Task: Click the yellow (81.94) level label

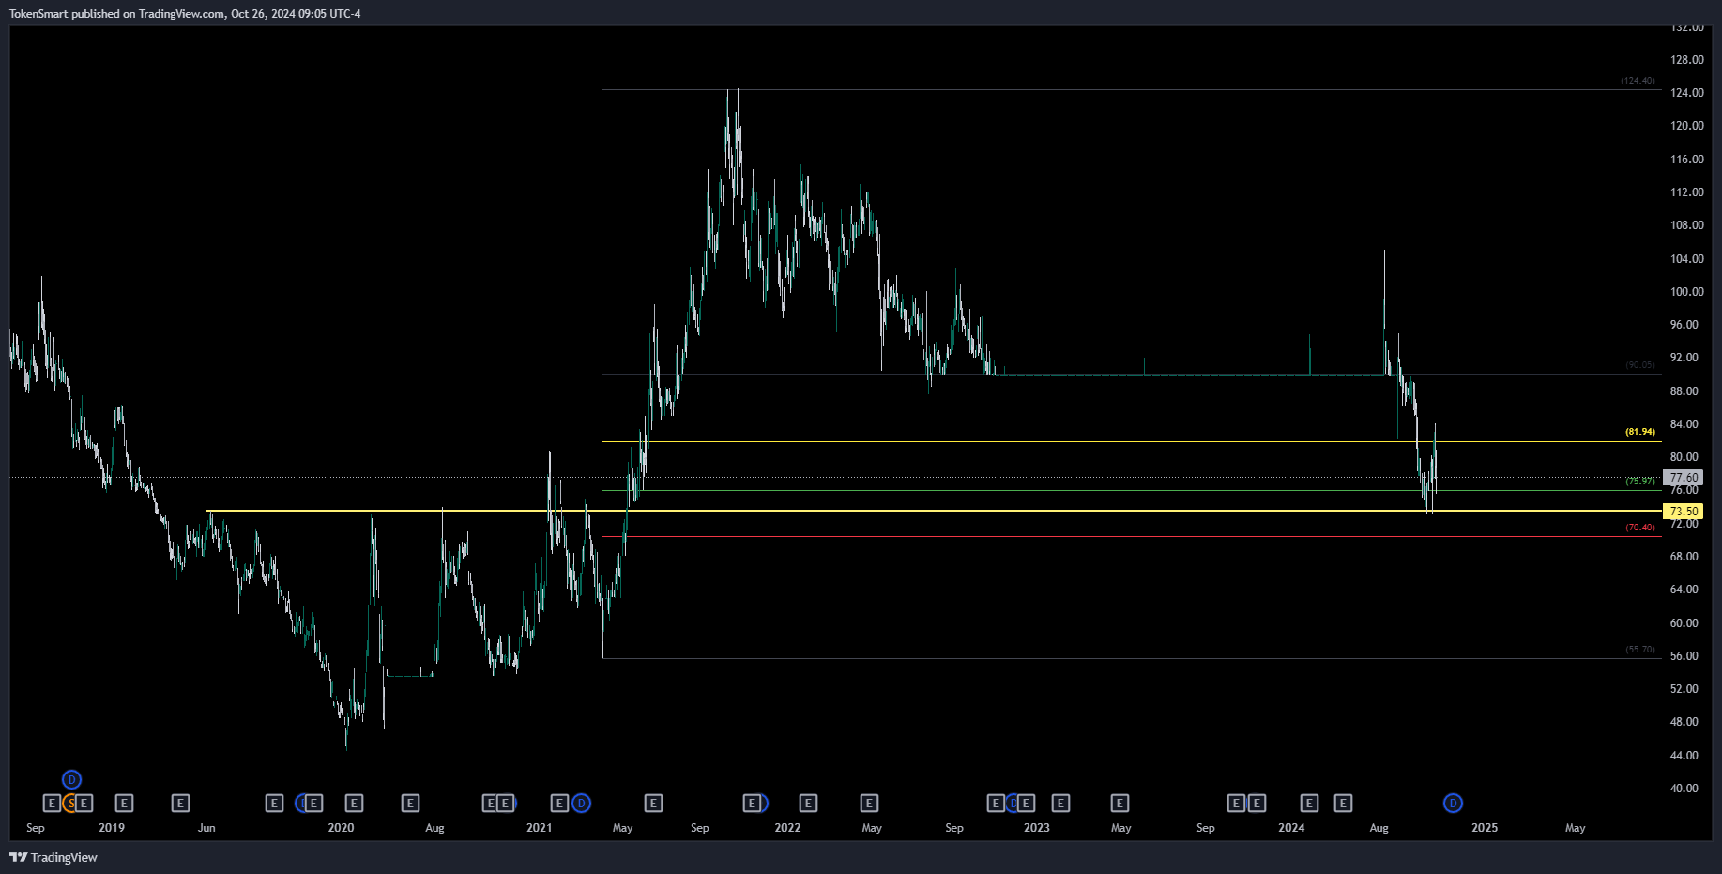Action: (1640, 432)
